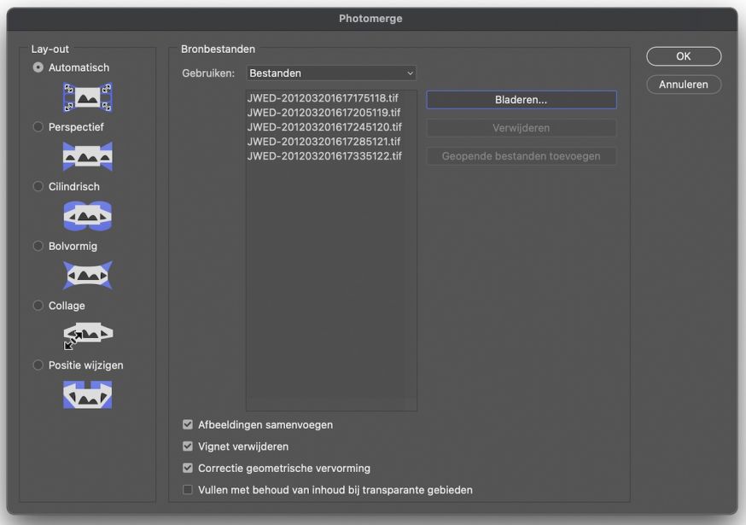The width and height of the screenshot is (746, 525).
Task: Choose the Bolvormig layout radio option
Action: pyautogui.click(x=38, y=246)
